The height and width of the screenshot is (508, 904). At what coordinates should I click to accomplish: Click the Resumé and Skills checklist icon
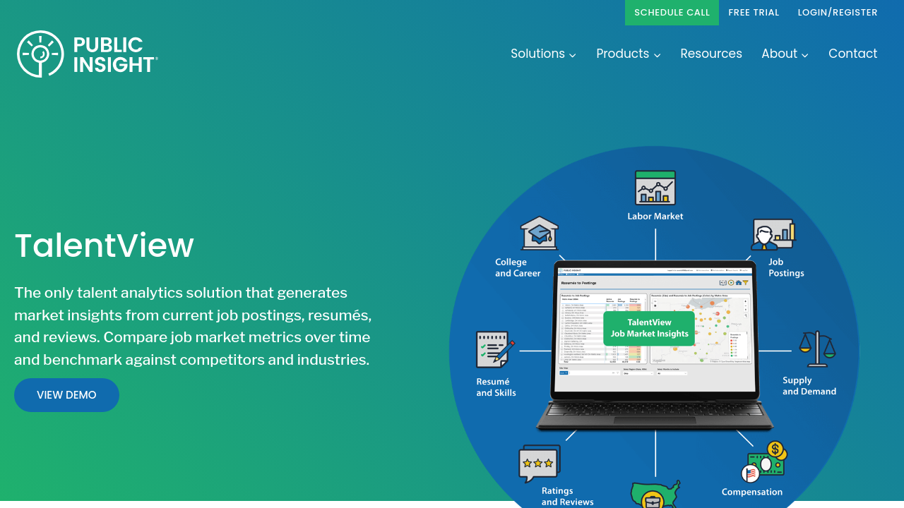click(495, 349)
